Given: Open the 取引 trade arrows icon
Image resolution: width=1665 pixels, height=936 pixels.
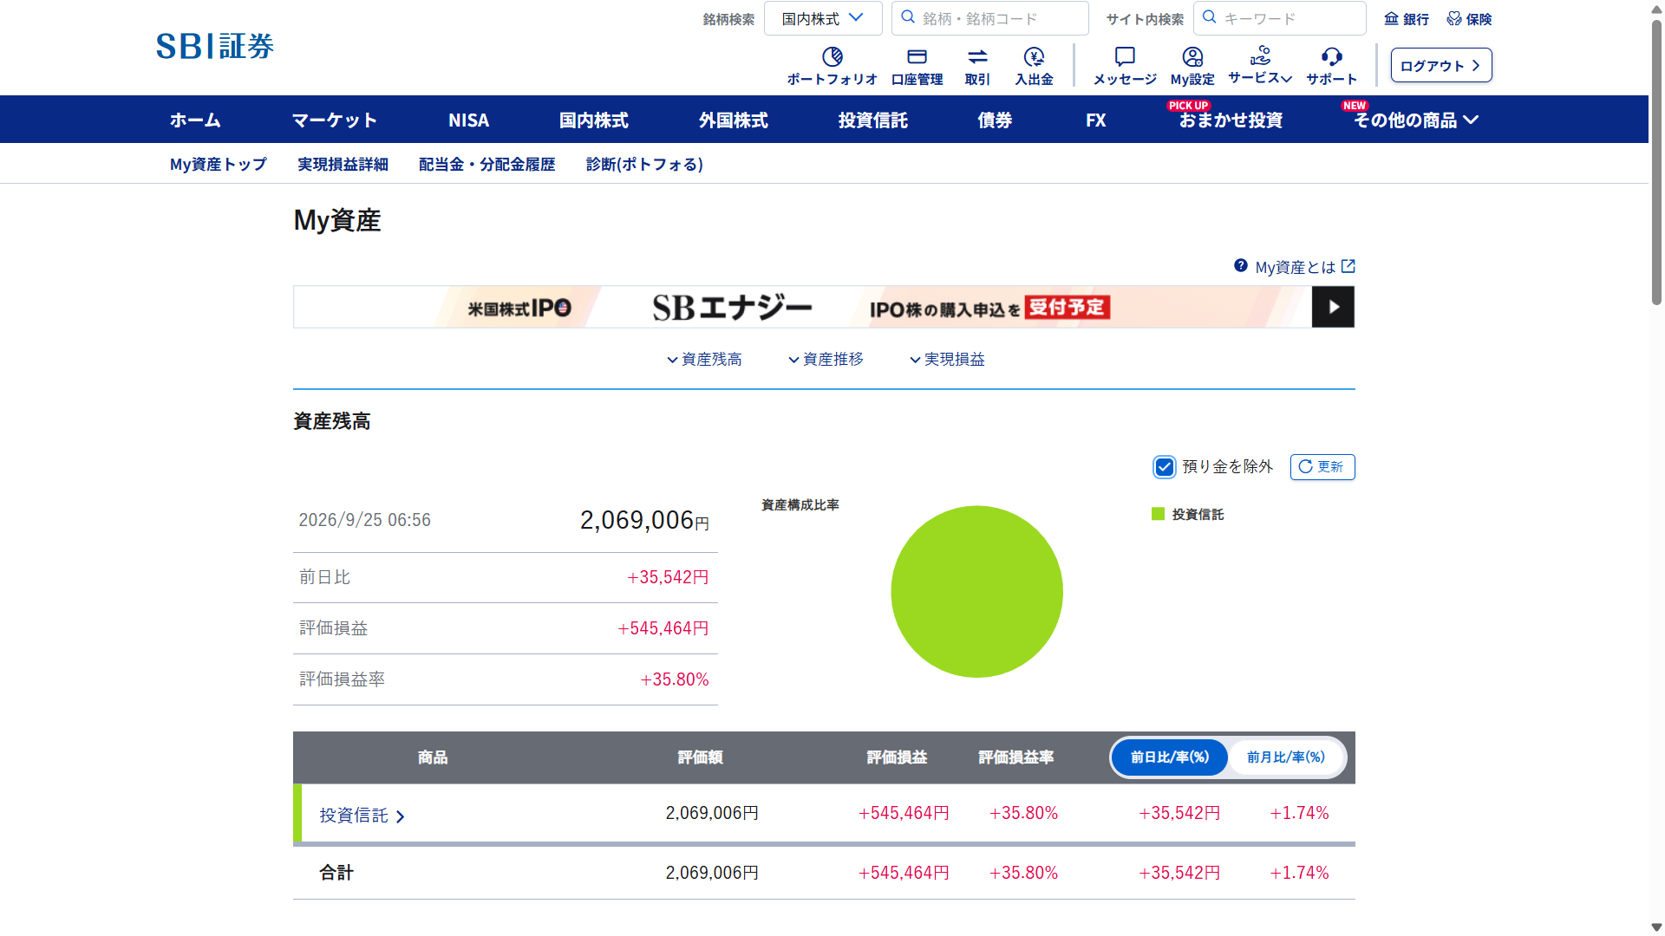Looking at the screenshot, I should (x=977, y=57).
